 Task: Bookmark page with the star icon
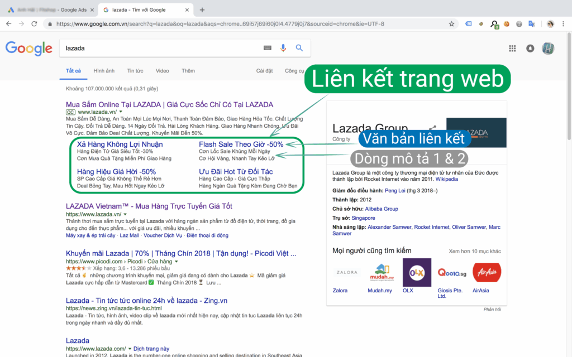tap(451, 23)
